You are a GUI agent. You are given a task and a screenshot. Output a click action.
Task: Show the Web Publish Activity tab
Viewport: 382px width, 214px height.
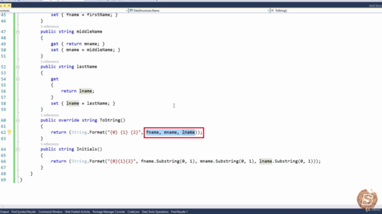pos(78,212)
